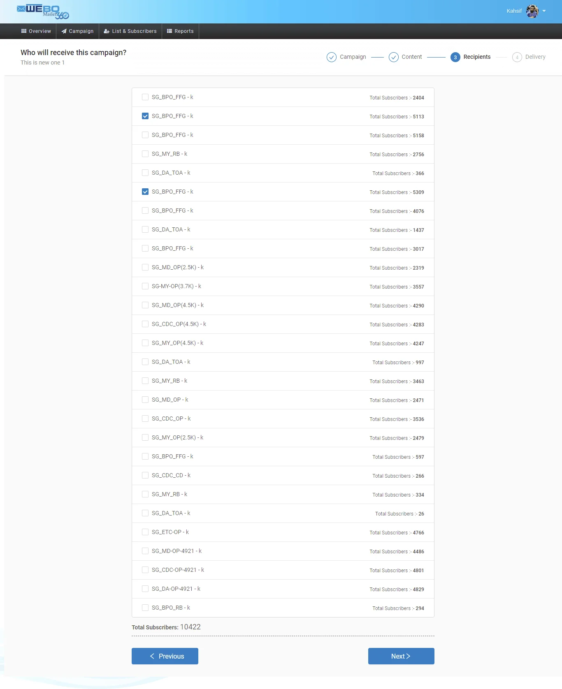Click the Campaign paper plane icon
This screenshot has width=562, height=689.
pos(64,31)
